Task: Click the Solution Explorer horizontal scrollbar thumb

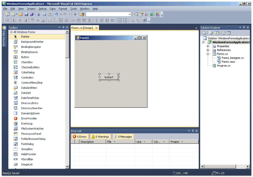Action: tap(220, 166)
